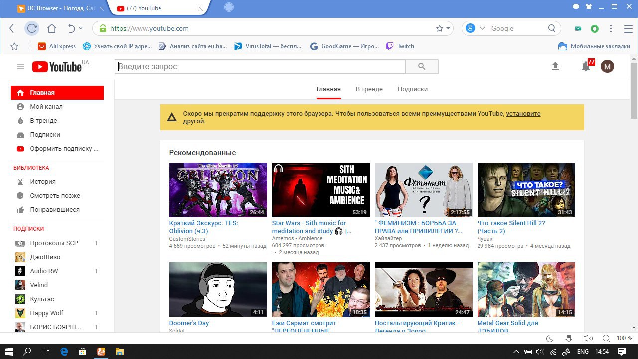Open Velind subscription channel
Screen dimensions: 638x359
click(57, 285)
